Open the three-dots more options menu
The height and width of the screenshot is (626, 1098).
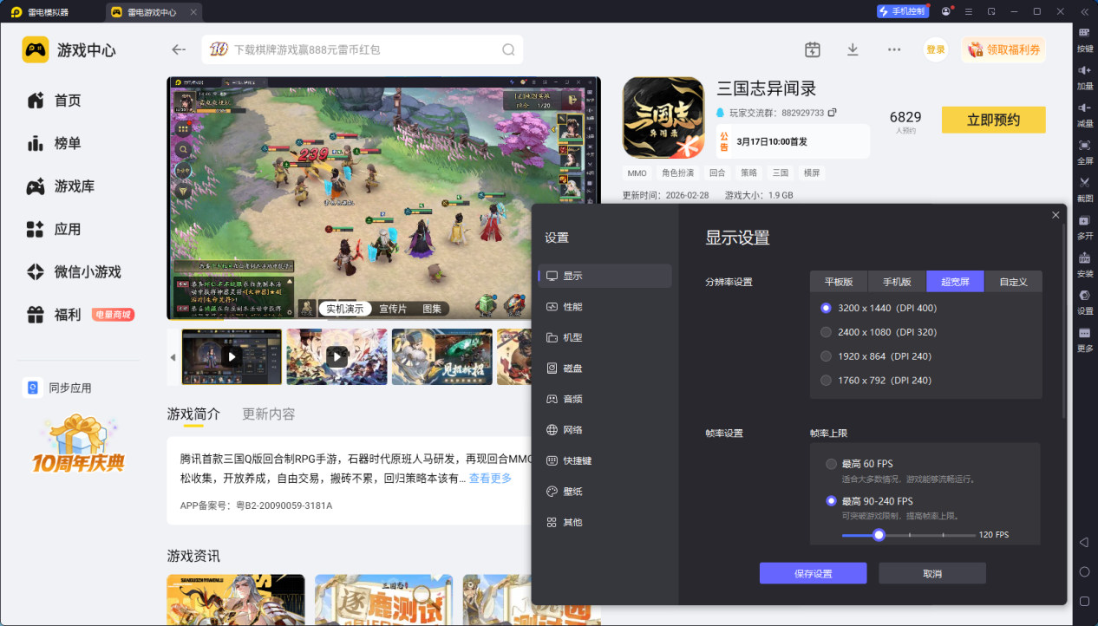click(x=894, y=49)
